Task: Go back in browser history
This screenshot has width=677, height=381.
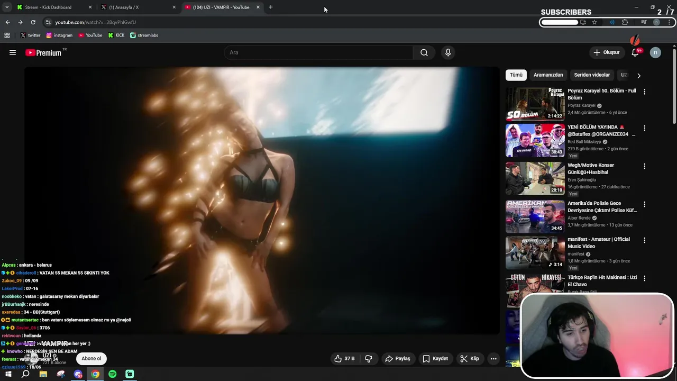Action: pyautogui.click(x=7, y=22)
